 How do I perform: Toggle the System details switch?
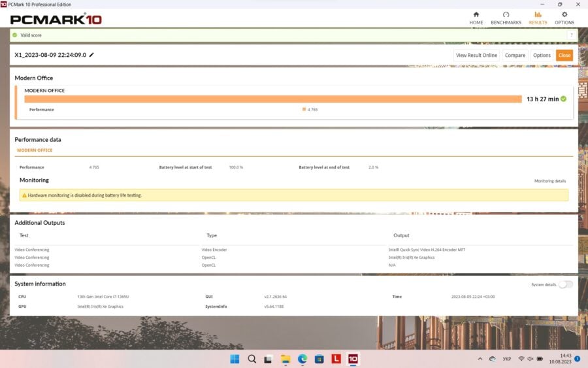[566, 284]
